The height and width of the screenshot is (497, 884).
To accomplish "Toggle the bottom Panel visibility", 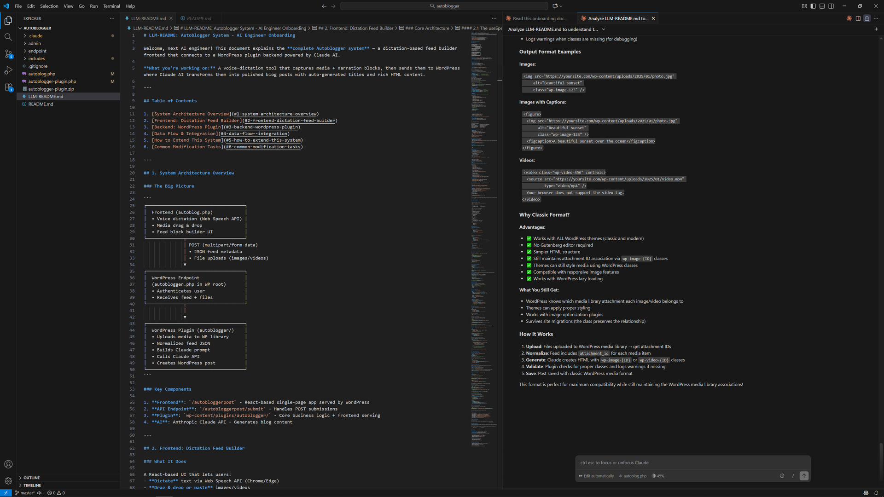I will 822,6.
